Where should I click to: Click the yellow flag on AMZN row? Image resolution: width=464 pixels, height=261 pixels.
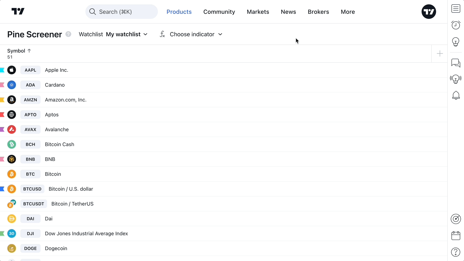pyautogui.click(x=2, y=100)
